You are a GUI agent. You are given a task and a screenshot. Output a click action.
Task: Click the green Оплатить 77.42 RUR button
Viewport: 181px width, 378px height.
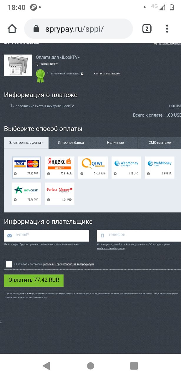click(34, 280)
